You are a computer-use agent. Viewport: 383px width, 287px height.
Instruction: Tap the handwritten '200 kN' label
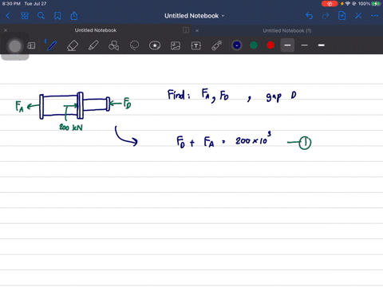click(x=71, y=128)
